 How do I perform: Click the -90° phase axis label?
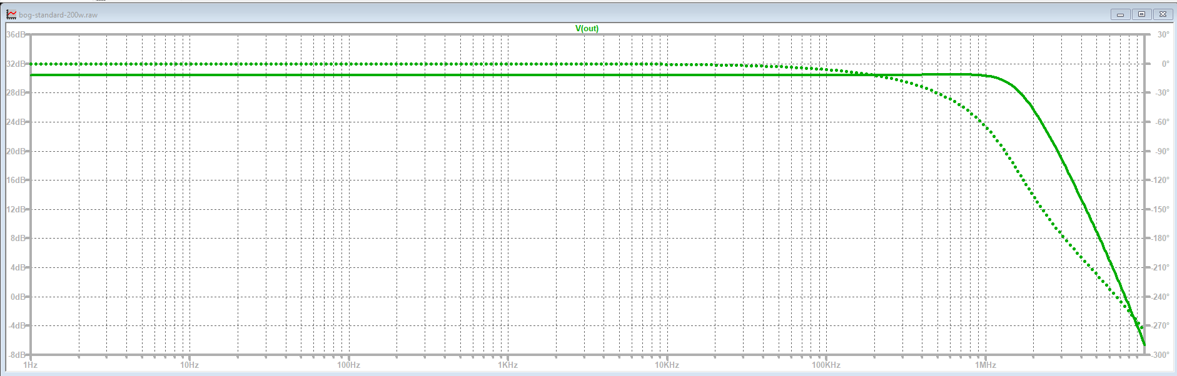point(1162,151)
